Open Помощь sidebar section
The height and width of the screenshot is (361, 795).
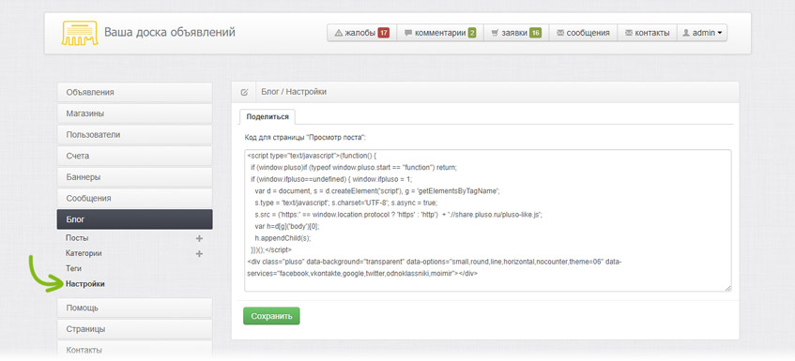134,308
